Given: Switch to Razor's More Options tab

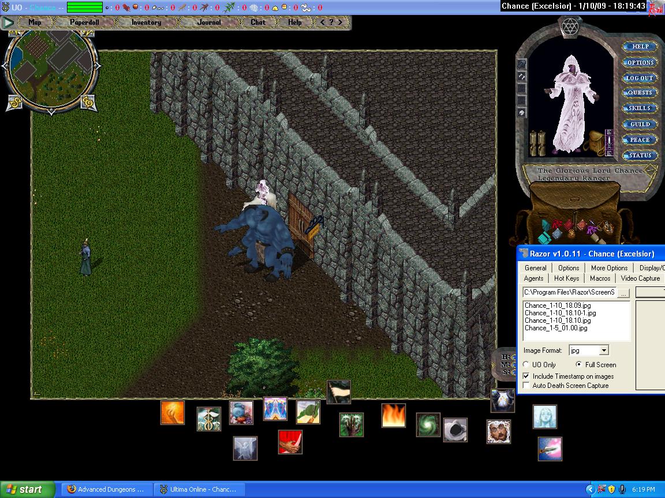Looking at the screenshot, I should [610, 267].
